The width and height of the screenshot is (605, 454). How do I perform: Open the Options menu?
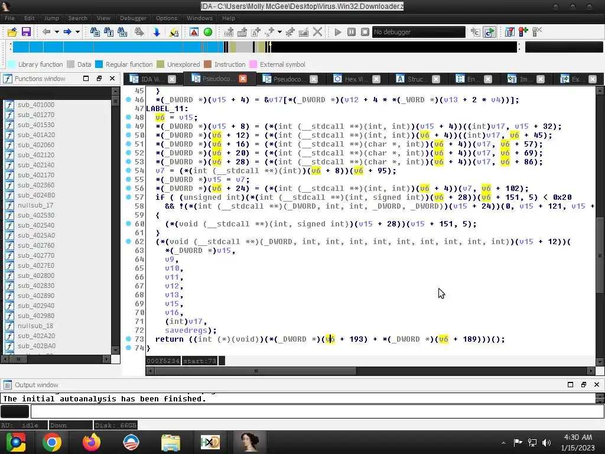(166, 18)
